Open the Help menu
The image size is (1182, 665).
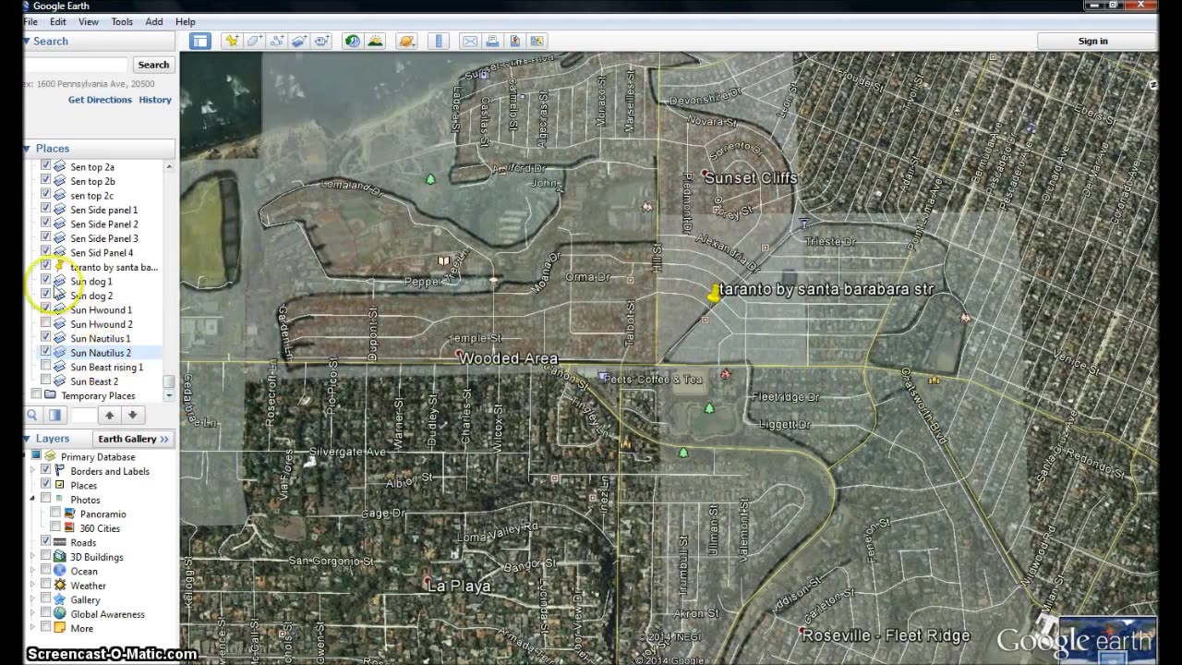pos(185,21)
